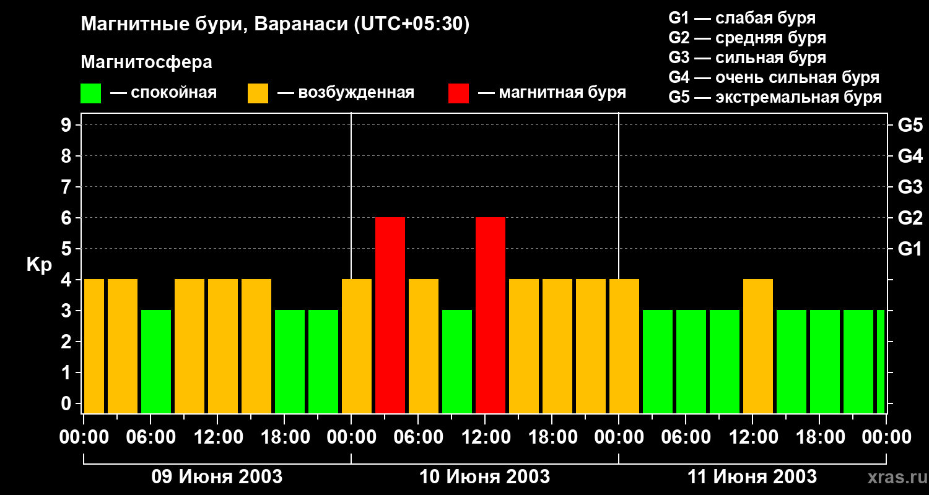Click the last '00:00' label at chart end
Image resolution: width=929 pixels, height=495 pixels.
click(887, 437)
